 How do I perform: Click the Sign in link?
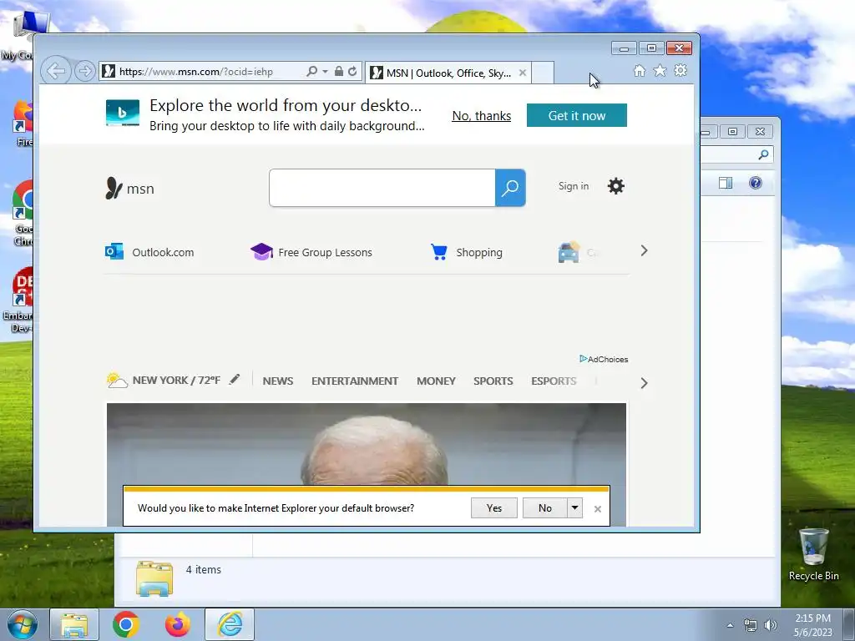[573, 186]
